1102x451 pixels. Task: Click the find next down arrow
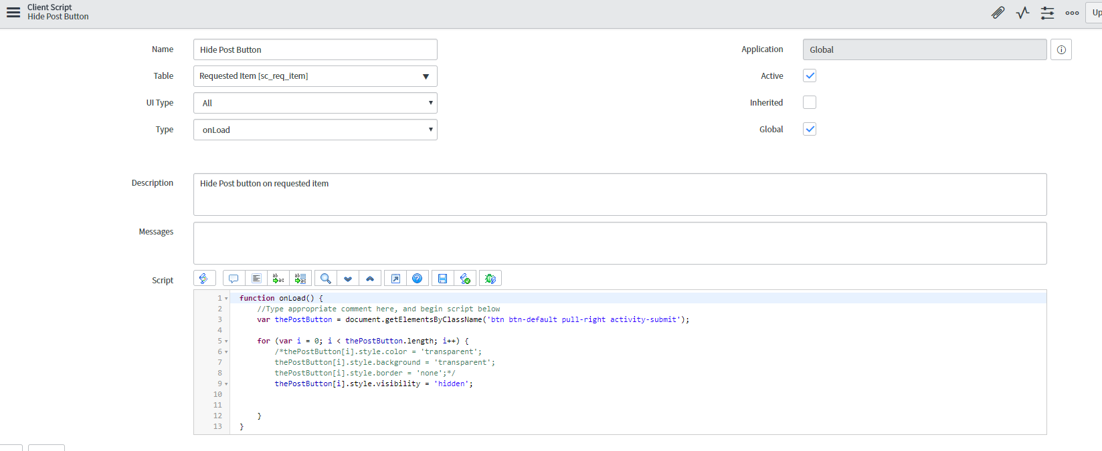[x=348, y=279]
